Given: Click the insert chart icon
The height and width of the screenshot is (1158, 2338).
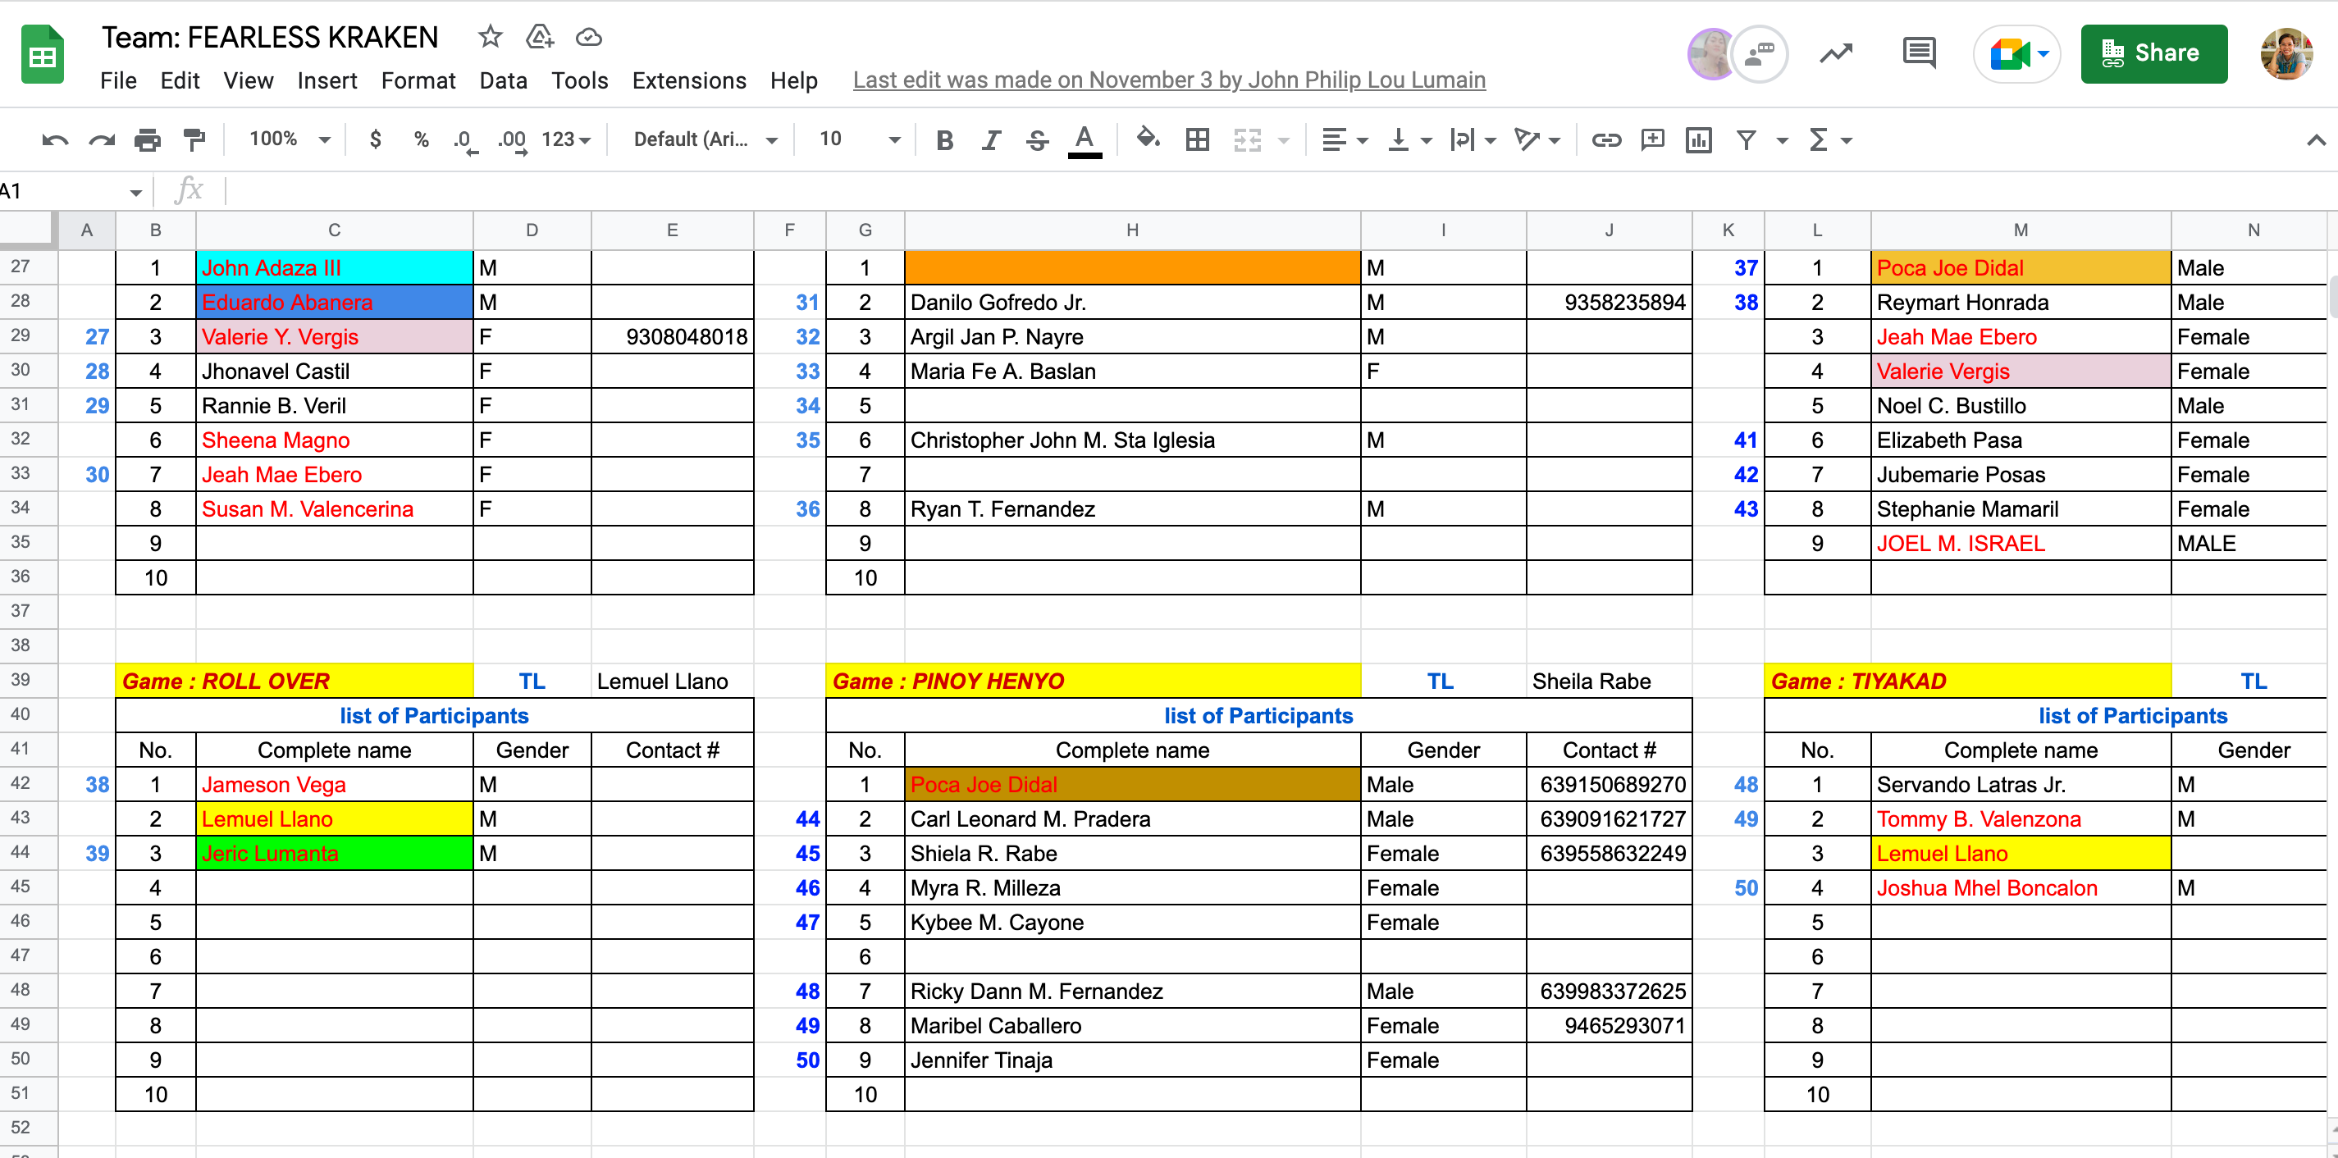Looking at the screenshot, I should (x=1697, y=139).
